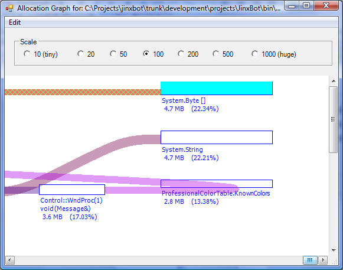The height and width of the screenshot is (270, 343).
Task: Select the System.String node box
Action: coord(217,137)
